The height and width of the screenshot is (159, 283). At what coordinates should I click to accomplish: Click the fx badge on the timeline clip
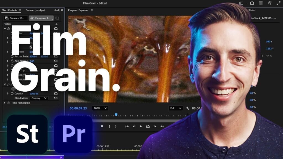pyautogui.click(x=61, y=157)
